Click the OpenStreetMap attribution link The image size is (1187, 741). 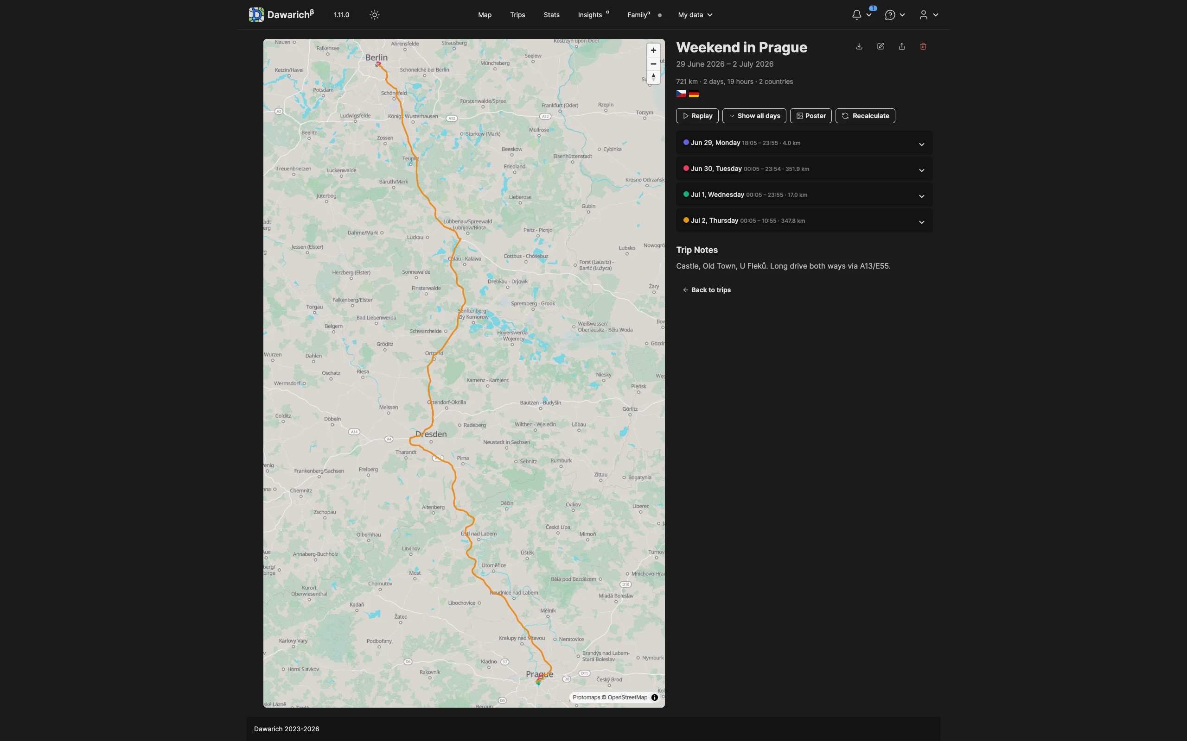[627, 697]
